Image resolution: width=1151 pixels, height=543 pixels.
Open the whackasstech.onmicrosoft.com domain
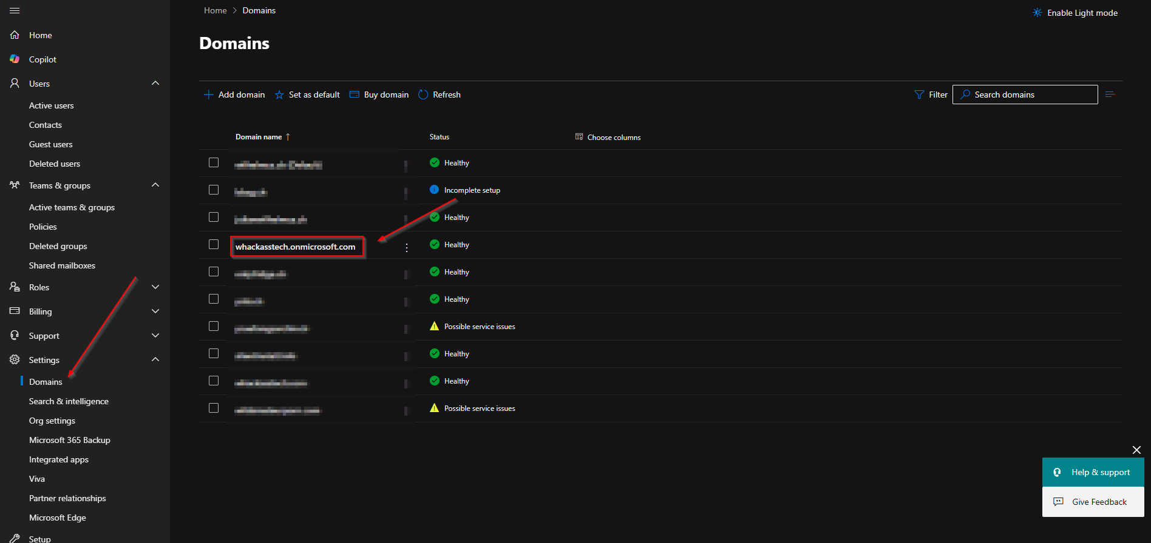click(x=296, y=247)
